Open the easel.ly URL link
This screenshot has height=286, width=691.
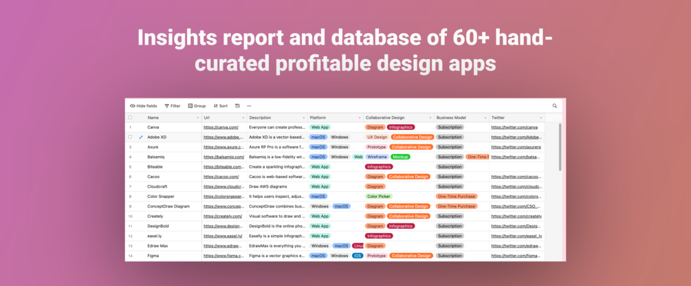pyautogui.click(x=223, y=236)
